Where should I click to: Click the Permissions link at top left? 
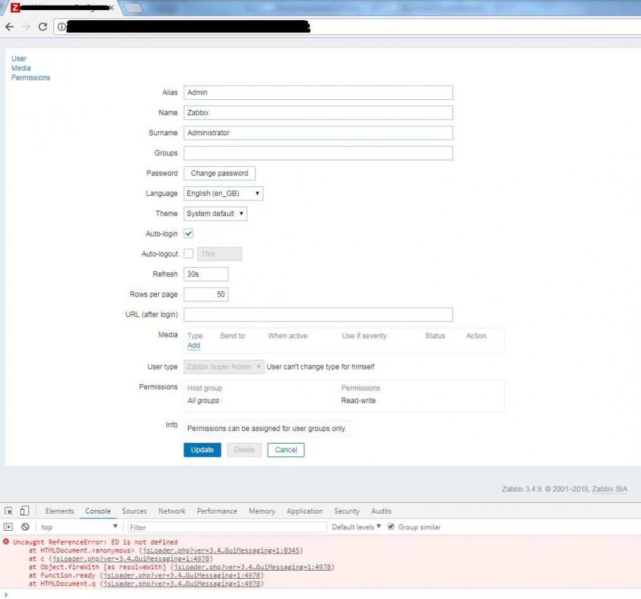30,78
